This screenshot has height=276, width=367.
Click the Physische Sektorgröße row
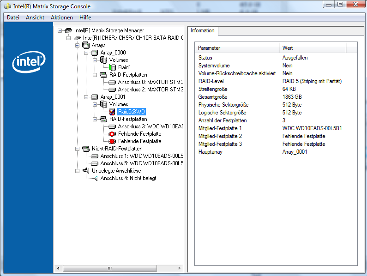click(x=276, y=105)
